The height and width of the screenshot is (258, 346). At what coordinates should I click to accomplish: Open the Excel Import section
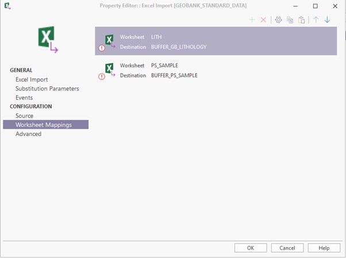point(32,79)
